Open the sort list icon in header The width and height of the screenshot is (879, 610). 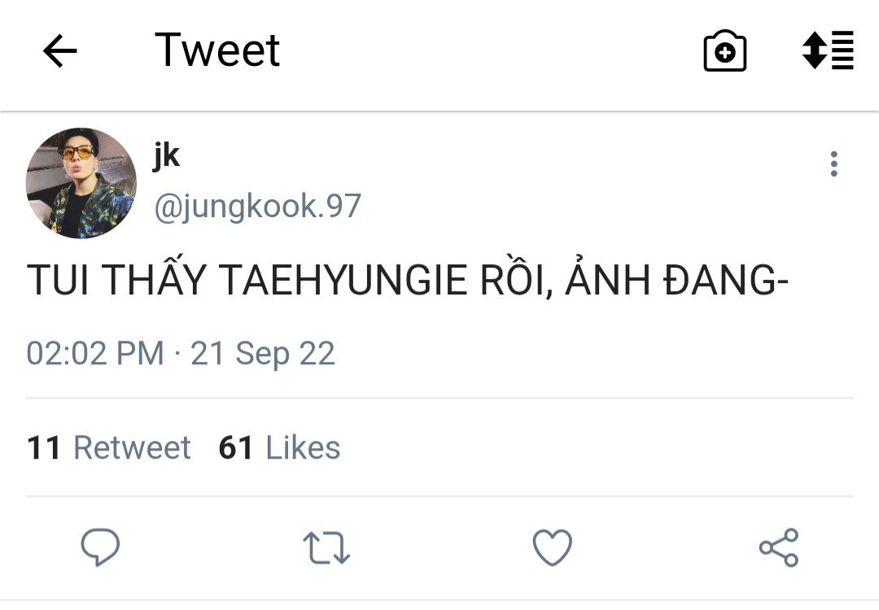tap(828, 50)
